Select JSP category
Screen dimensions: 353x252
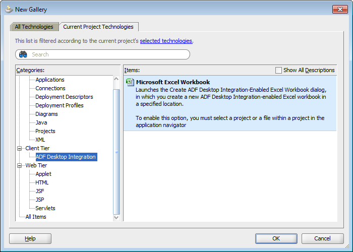click(x=40, y=200)
